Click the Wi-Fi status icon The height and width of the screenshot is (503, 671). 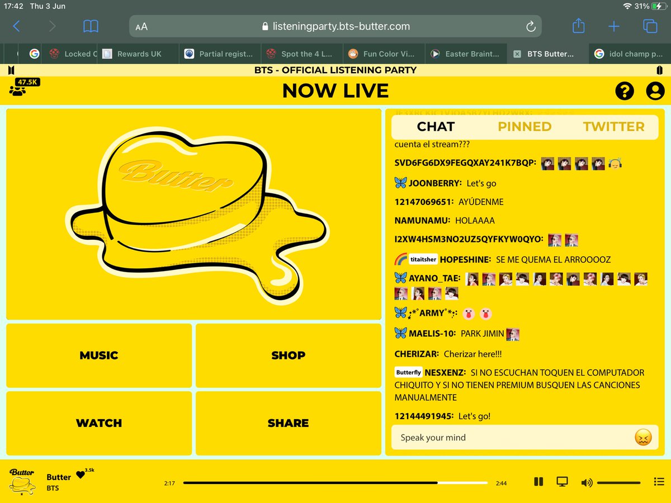click(x=627, y=6)
